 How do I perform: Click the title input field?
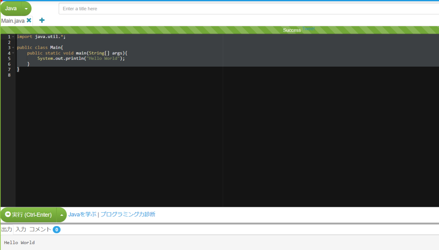pyautogui.click(x=248, y=9)
